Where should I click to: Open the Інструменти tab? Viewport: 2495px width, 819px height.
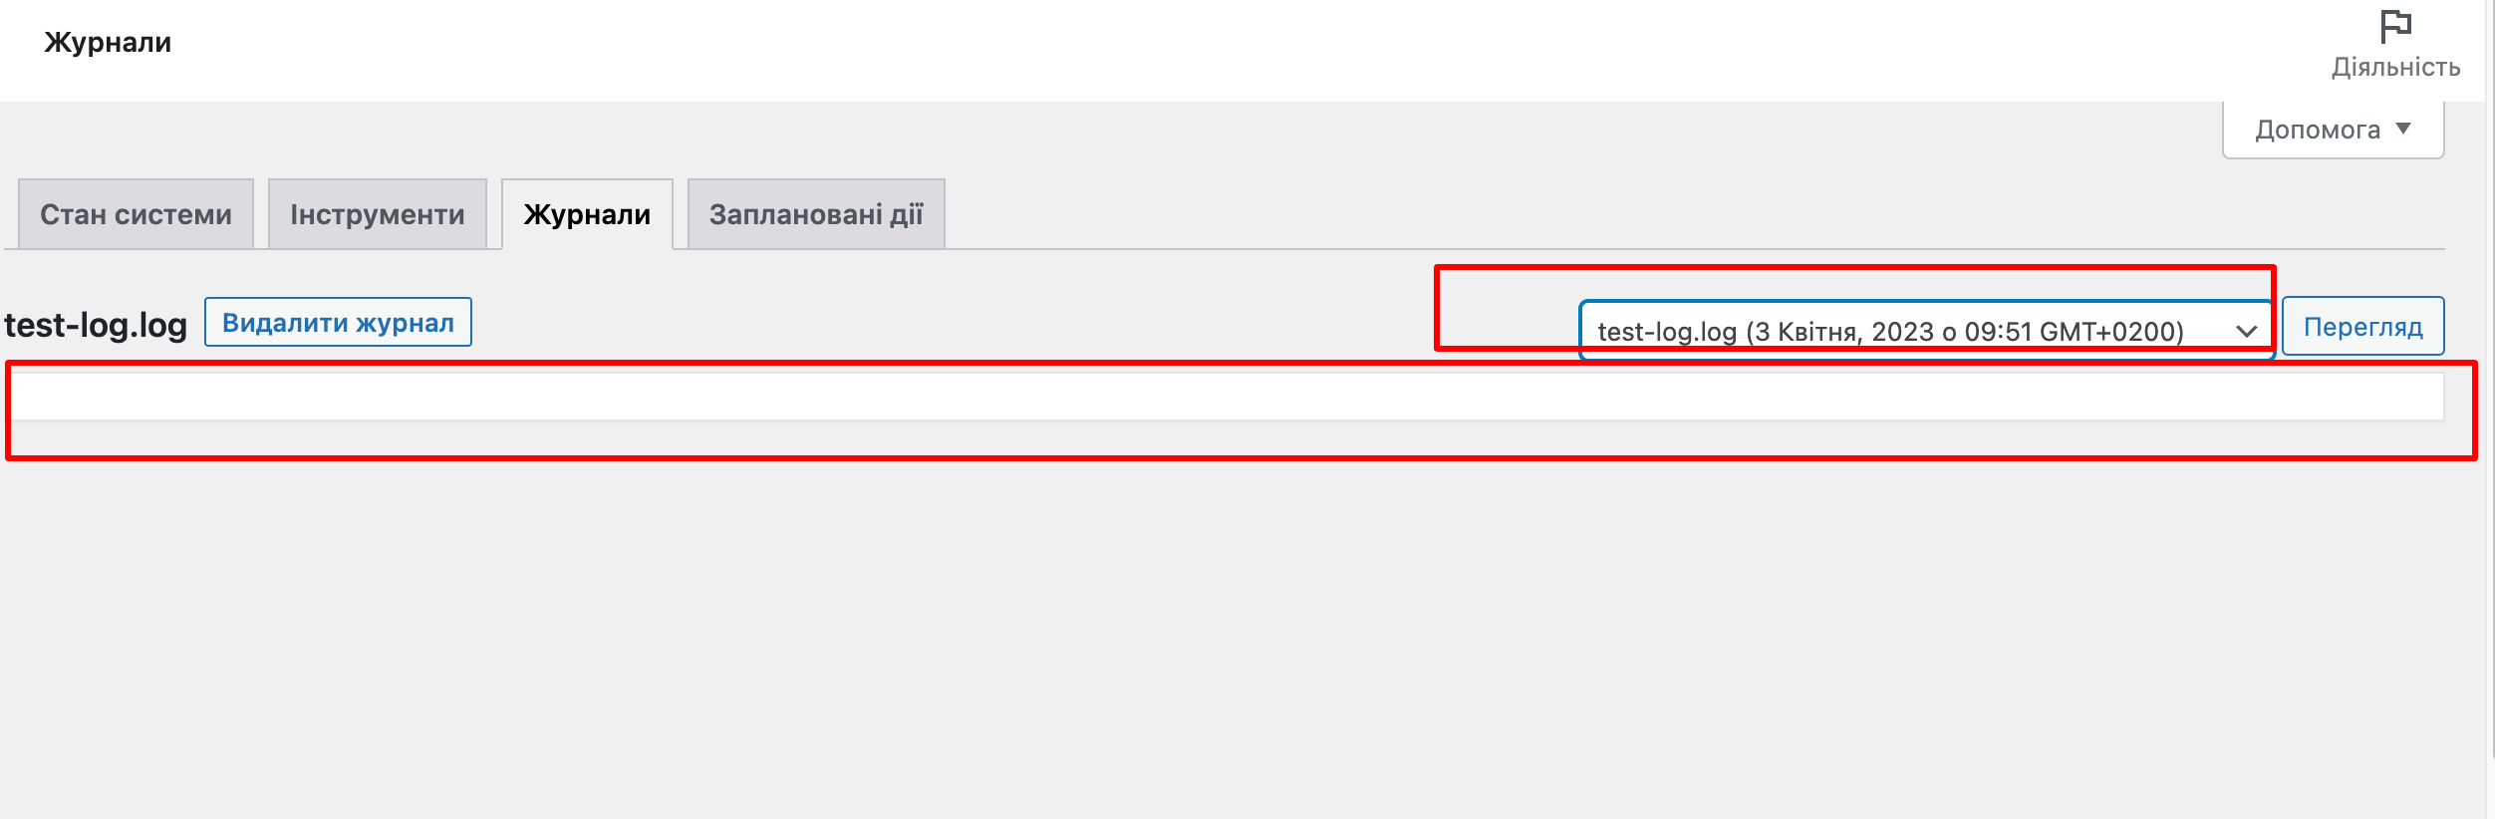(377, 214)
